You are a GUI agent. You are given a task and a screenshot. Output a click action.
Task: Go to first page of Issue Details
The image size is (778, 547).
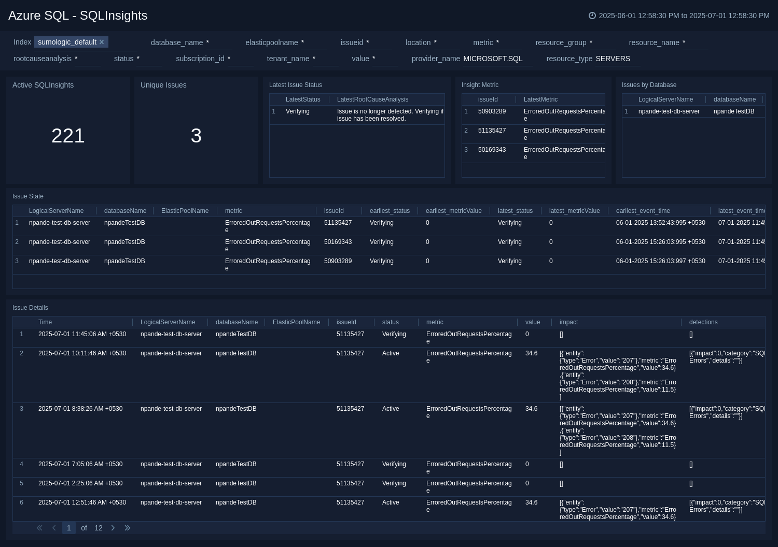pyautogui.click(x=39, y=528)
